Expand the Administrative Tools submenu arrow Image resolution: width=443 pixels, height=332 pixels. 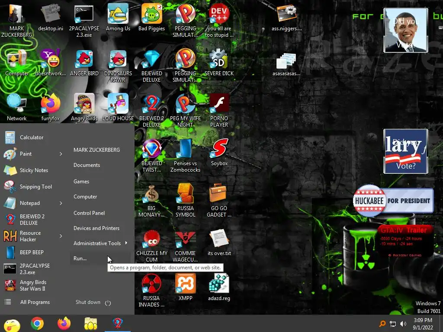pyautogui.click(x=126, y=243)
